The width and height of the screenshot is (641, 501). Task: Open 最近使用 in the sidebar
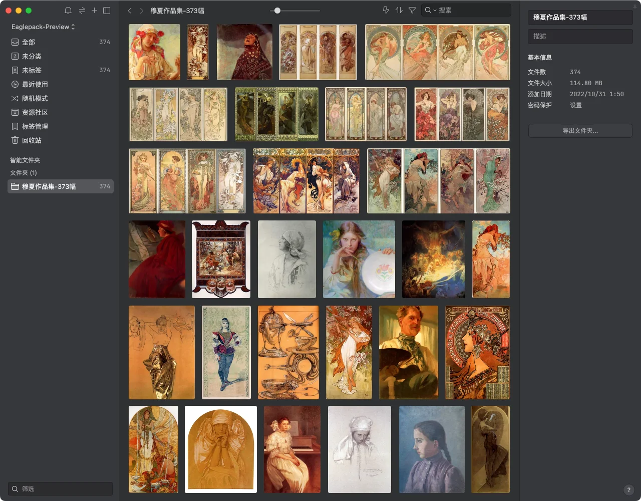tap(61, 84)
